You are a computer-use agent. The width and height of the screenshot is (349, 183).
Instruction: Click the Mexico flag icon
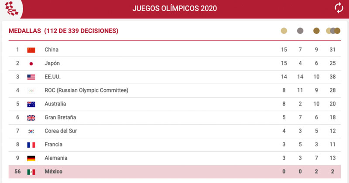[31, 172]
